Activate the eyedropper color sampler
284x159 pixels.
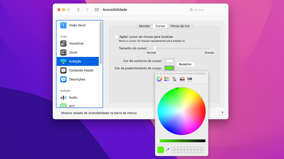click(168, 150)
